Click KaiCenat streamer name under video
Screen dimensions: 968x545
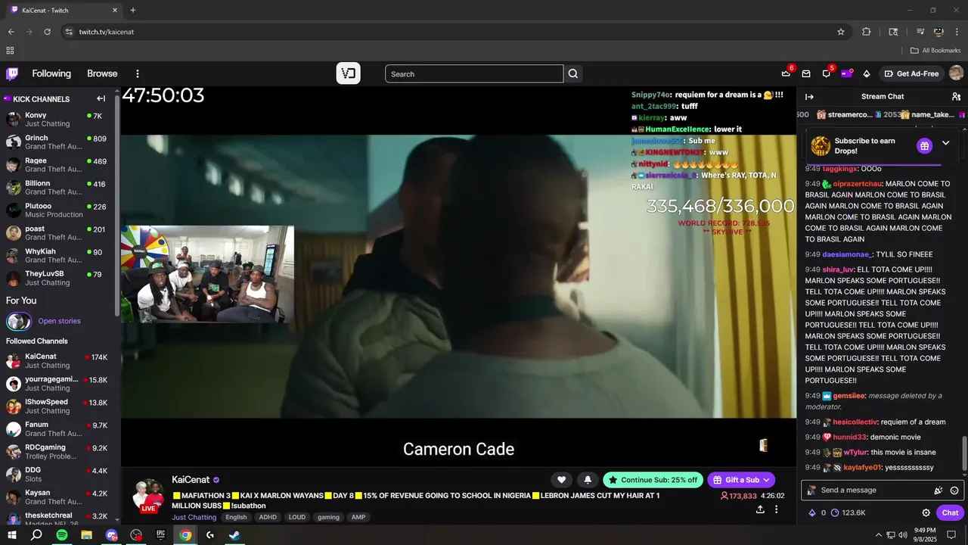pos(191,480)
